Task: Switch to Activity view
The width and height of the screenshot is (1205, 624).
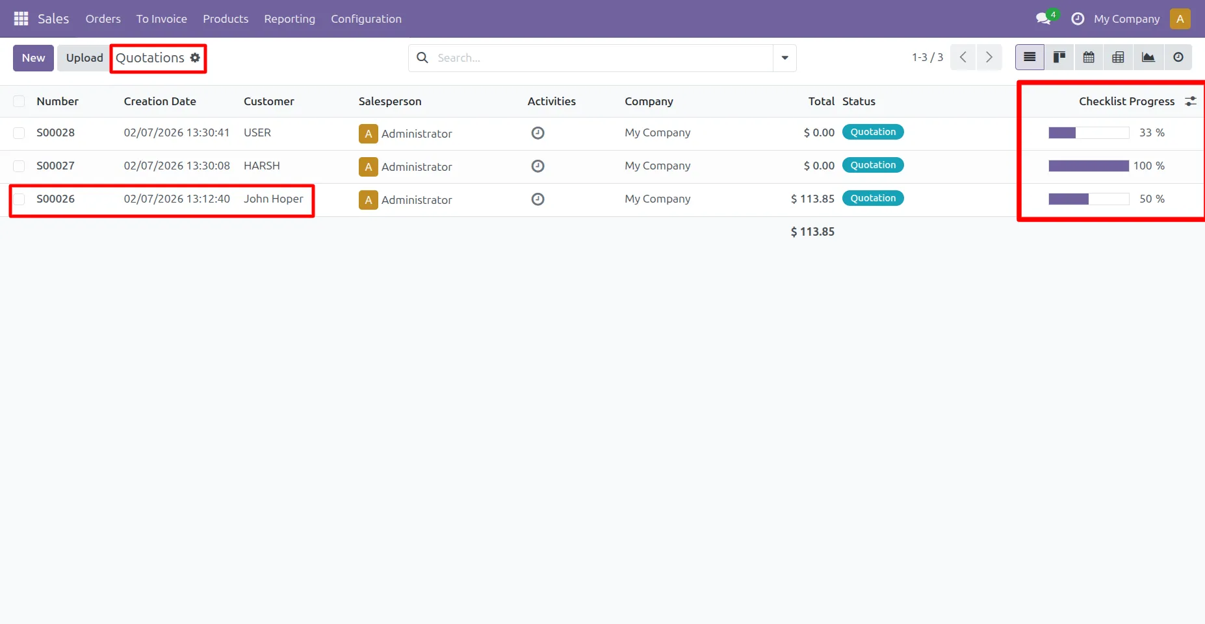Action: point(1178,58)
